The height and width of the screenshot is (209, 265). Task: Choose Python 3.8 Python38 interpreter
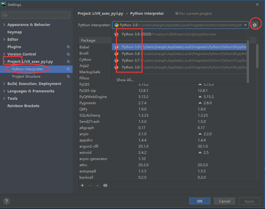click(x=179, y=54)
